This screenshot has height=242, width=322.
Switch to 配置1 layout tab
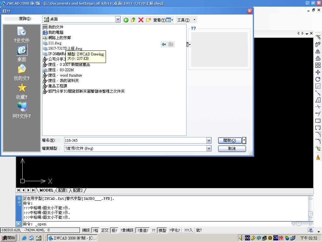pos(63,190)
